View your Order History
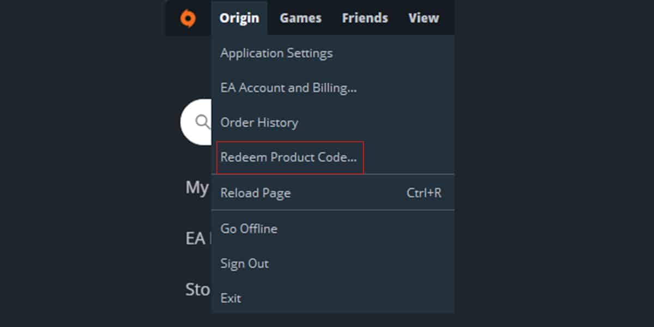This screenshot has width=654, height=327. pos(259,122)
